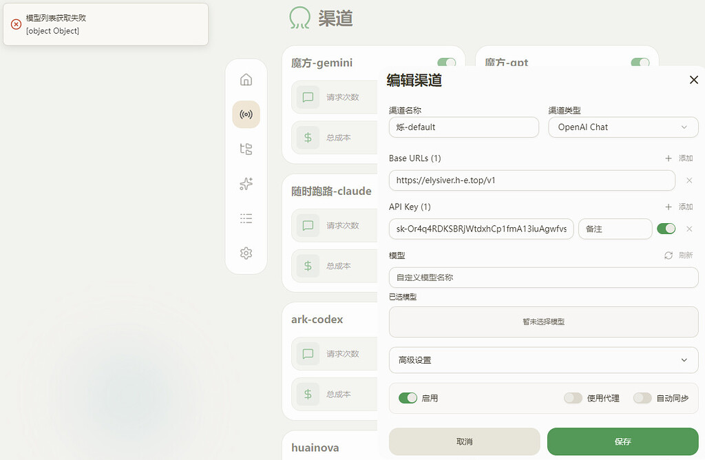Edit the Base URL input field

pos(532,180)
